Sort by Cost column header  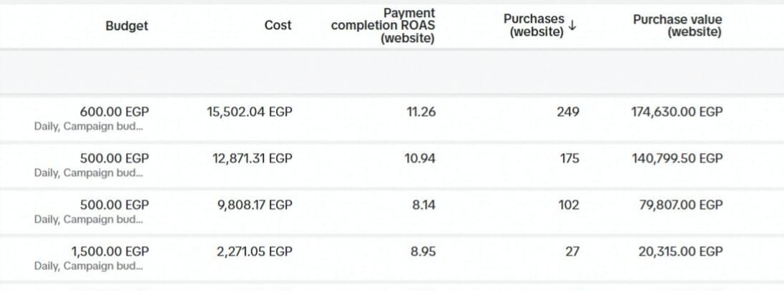pos(278,26)
